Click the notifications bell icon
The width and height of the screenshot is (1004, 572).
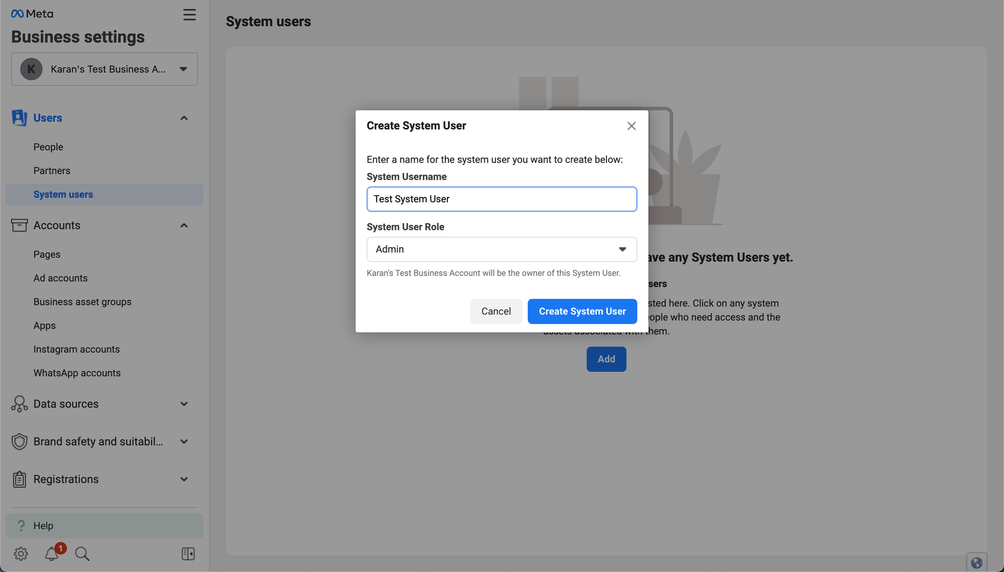pyautogui.click(x=52, y=554)
